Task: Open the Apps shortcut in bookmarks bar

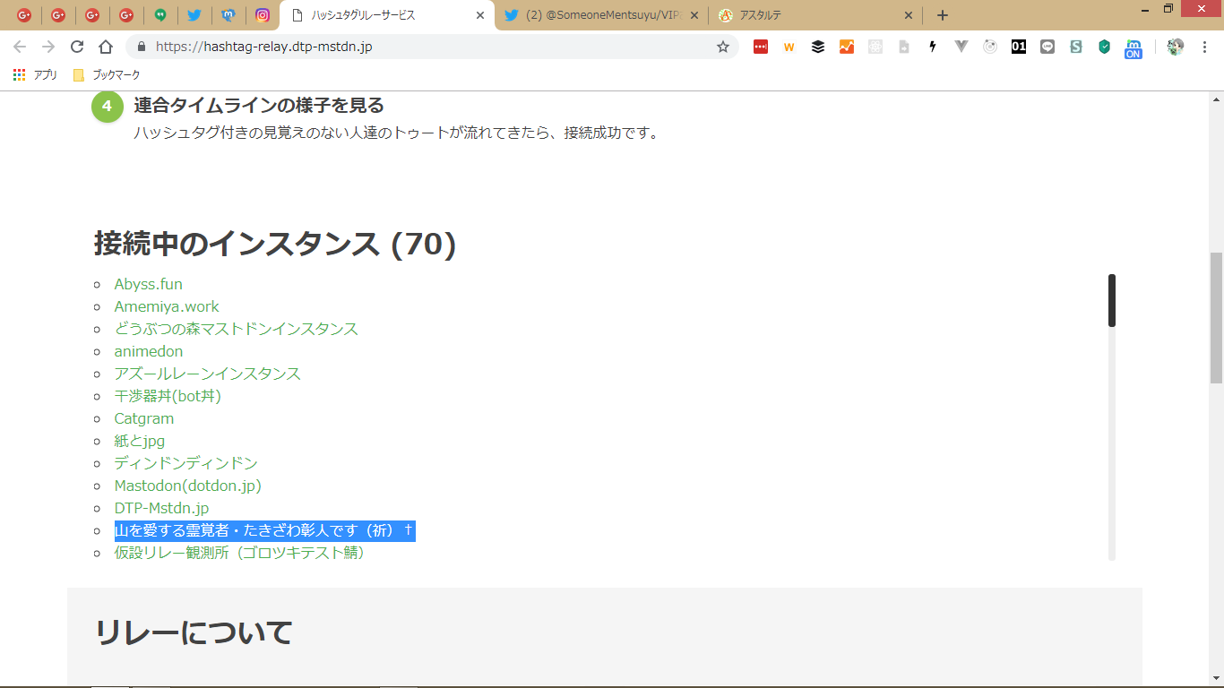Action: (x=36, y=75)
